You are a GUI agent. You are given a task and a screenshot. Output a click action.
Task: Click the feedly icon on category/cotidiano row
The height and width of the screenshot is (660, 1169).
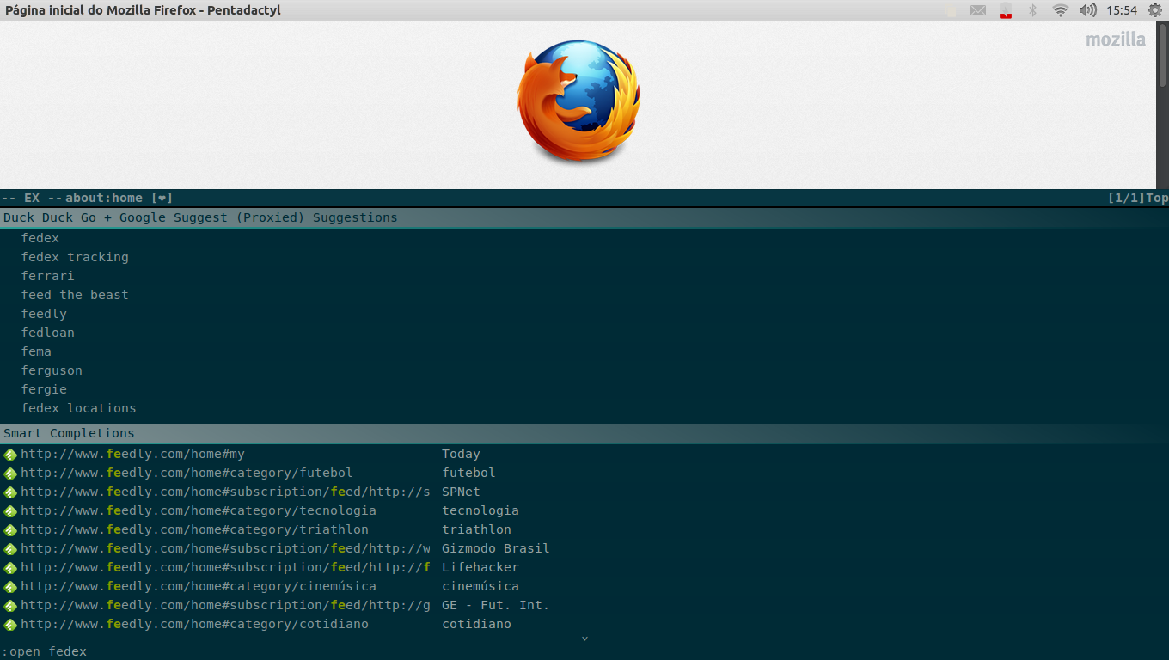pos(10,625)
